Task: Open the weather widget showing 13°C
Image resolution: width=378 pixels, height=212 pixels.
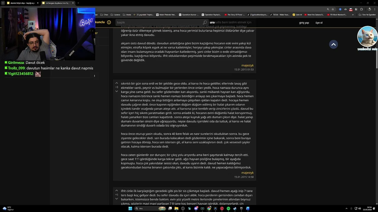Action: tap(8, 208)
